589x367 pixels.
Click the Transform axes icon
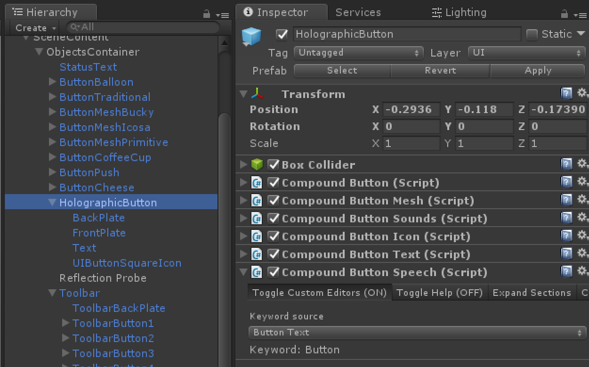(257, 93)
